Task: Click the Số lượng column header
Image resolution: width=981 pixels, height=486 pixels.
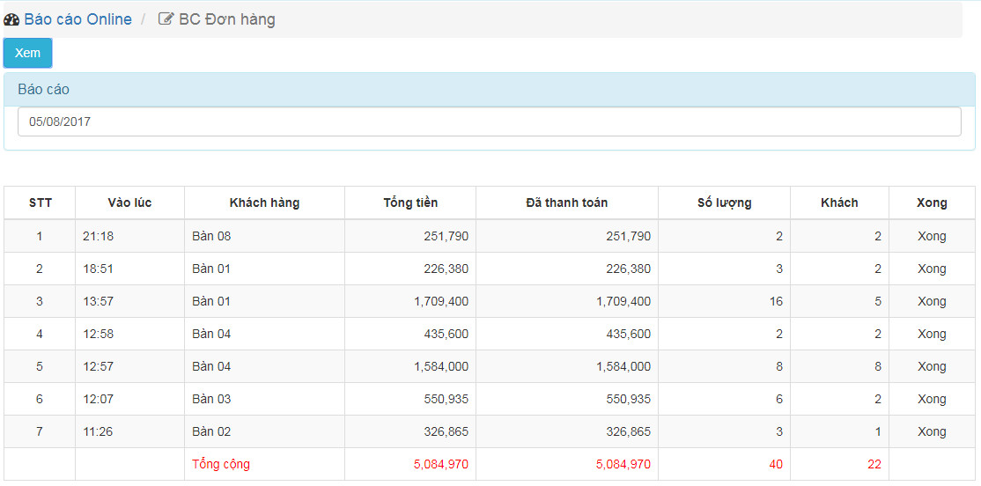Action: coord(725,202)
